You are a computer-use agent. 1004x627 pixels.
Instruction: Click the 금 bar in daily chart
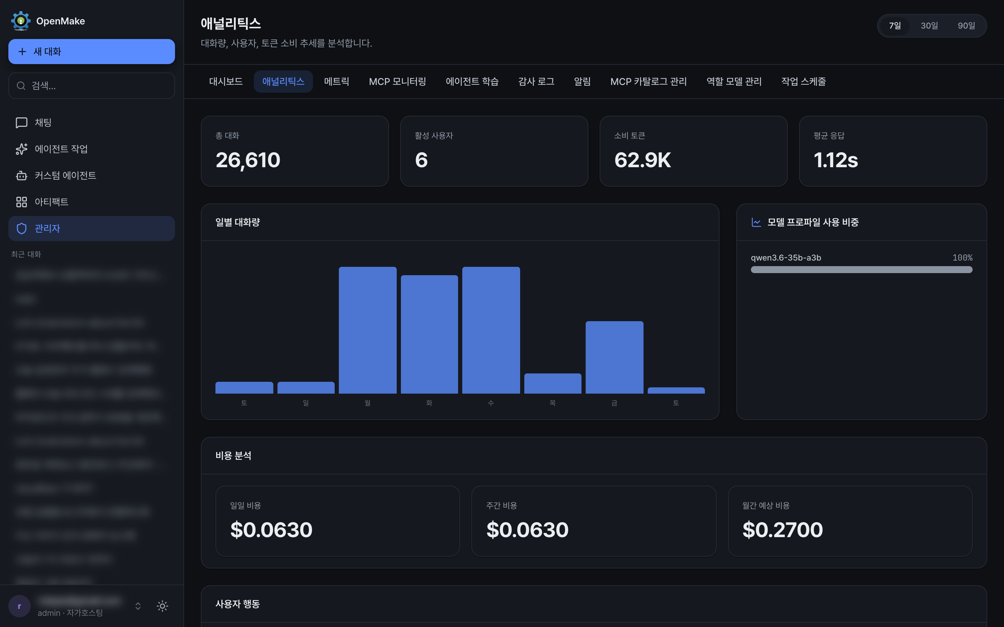[x=615, y=357]
